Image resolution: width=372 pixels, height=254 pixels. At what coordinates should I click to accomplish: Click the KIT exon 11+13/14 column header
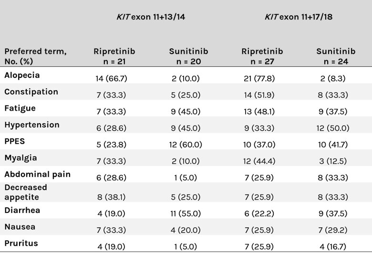(x=151, y=17)
